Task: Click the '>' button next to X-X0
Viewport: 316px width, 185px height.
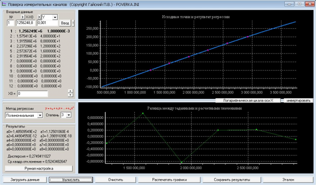Action: point(23,17)
